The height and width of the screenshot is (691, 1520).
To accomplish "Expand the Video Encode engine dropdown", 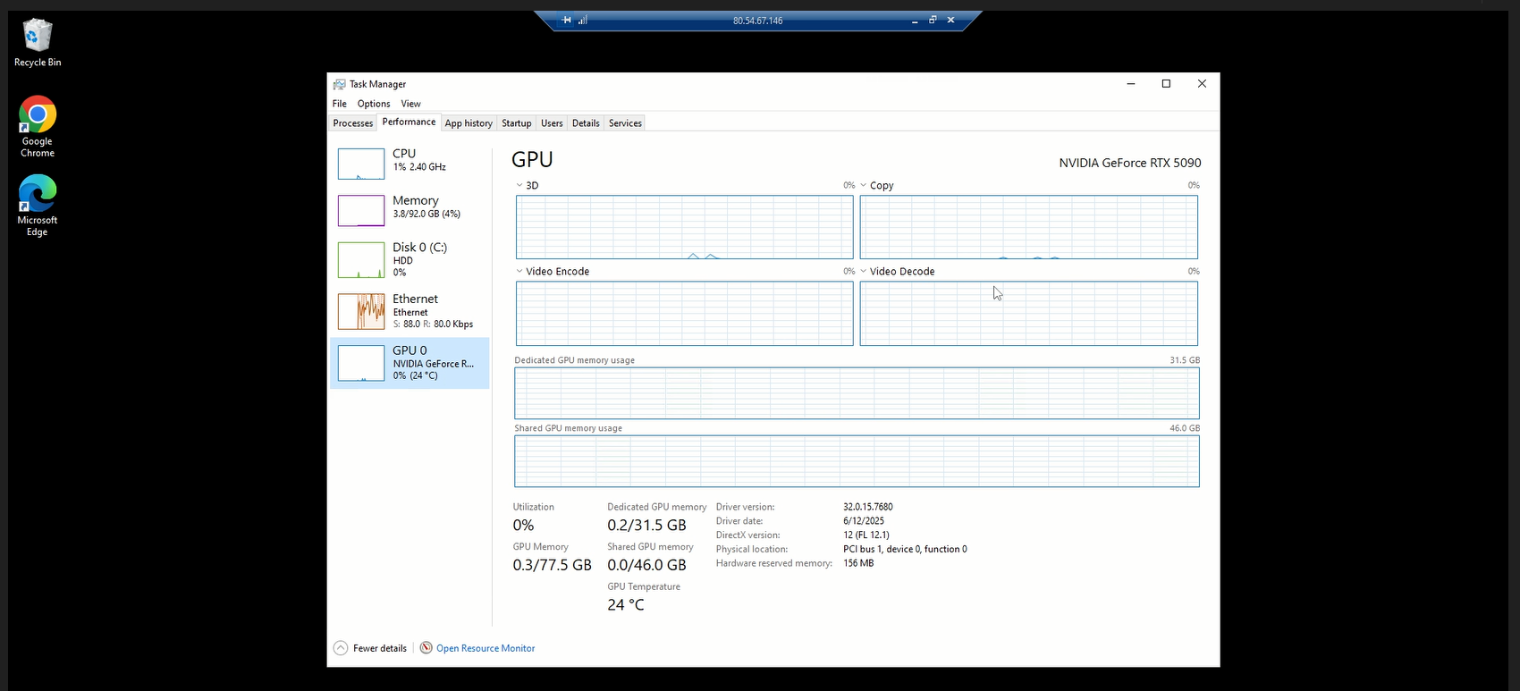I will [x=519, y=272].
